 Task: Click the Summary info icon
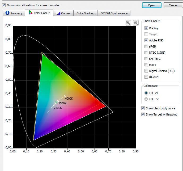click(7, 13)
